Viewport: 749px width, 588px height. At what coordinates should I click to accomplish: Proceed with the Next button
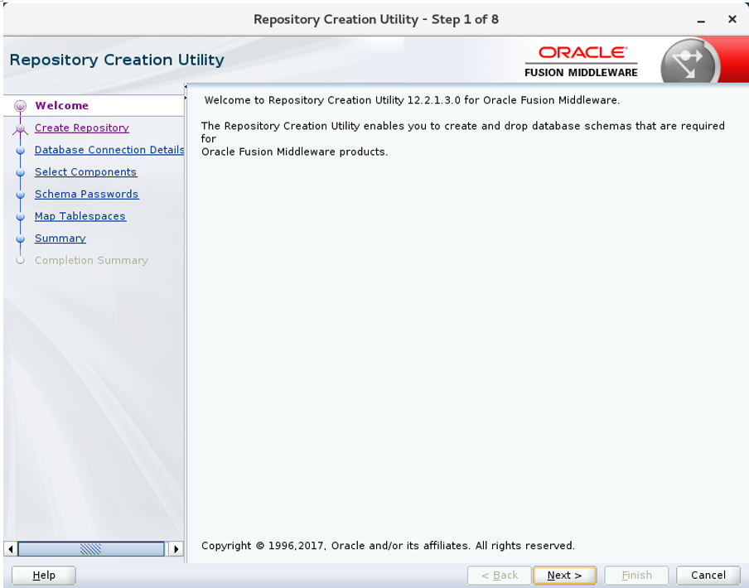564,575
